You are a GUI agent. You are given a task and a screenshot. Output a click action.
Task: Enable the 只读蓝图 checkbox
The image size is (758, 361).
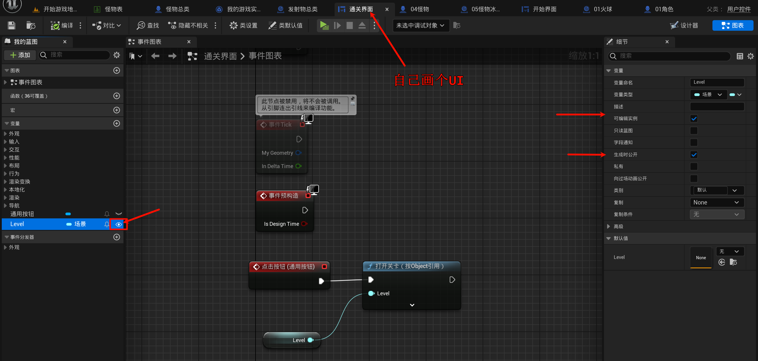click(x=694, y=130)
